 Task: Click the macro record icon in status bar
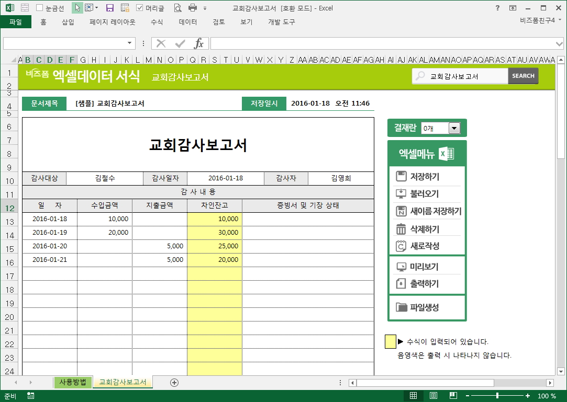(31, 396)
